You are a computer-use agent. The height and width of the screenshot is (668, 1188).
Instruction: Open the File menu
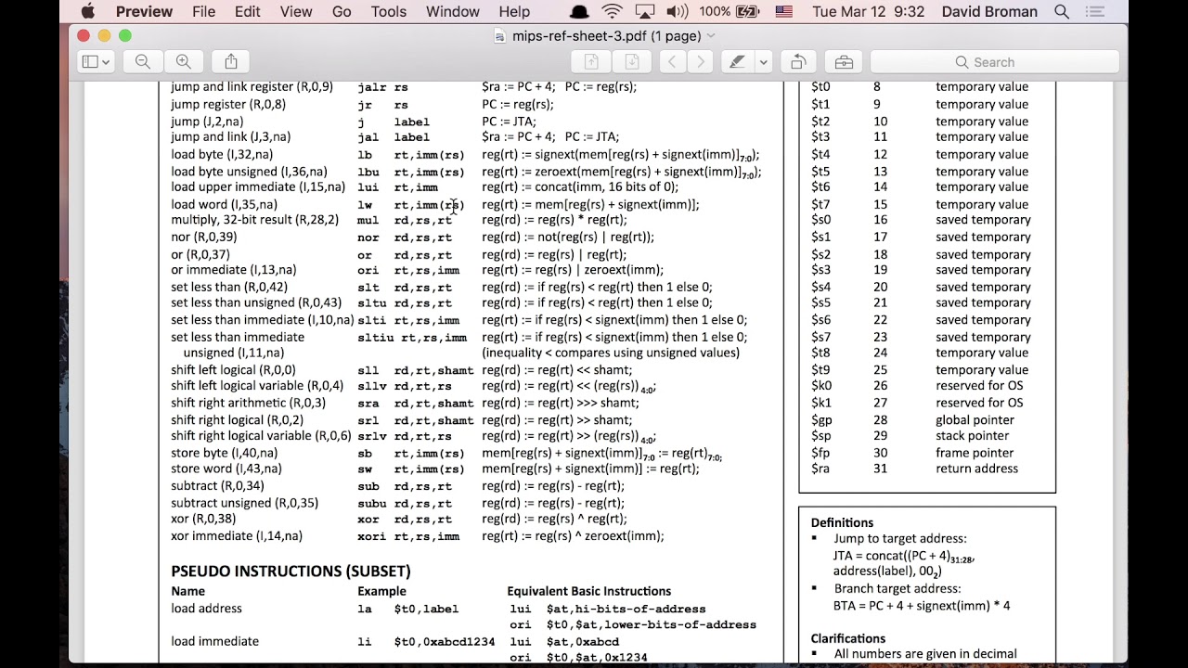click(204, 12)
